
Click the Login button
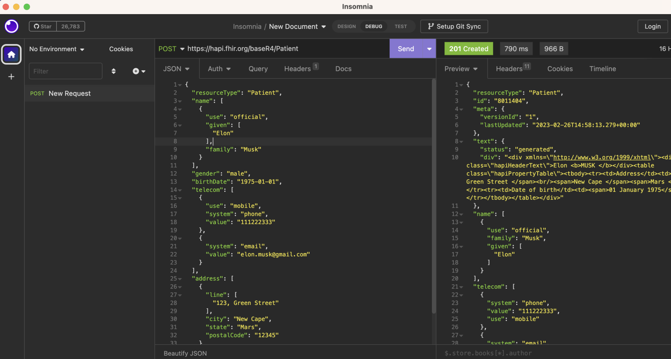click(653, 26)
